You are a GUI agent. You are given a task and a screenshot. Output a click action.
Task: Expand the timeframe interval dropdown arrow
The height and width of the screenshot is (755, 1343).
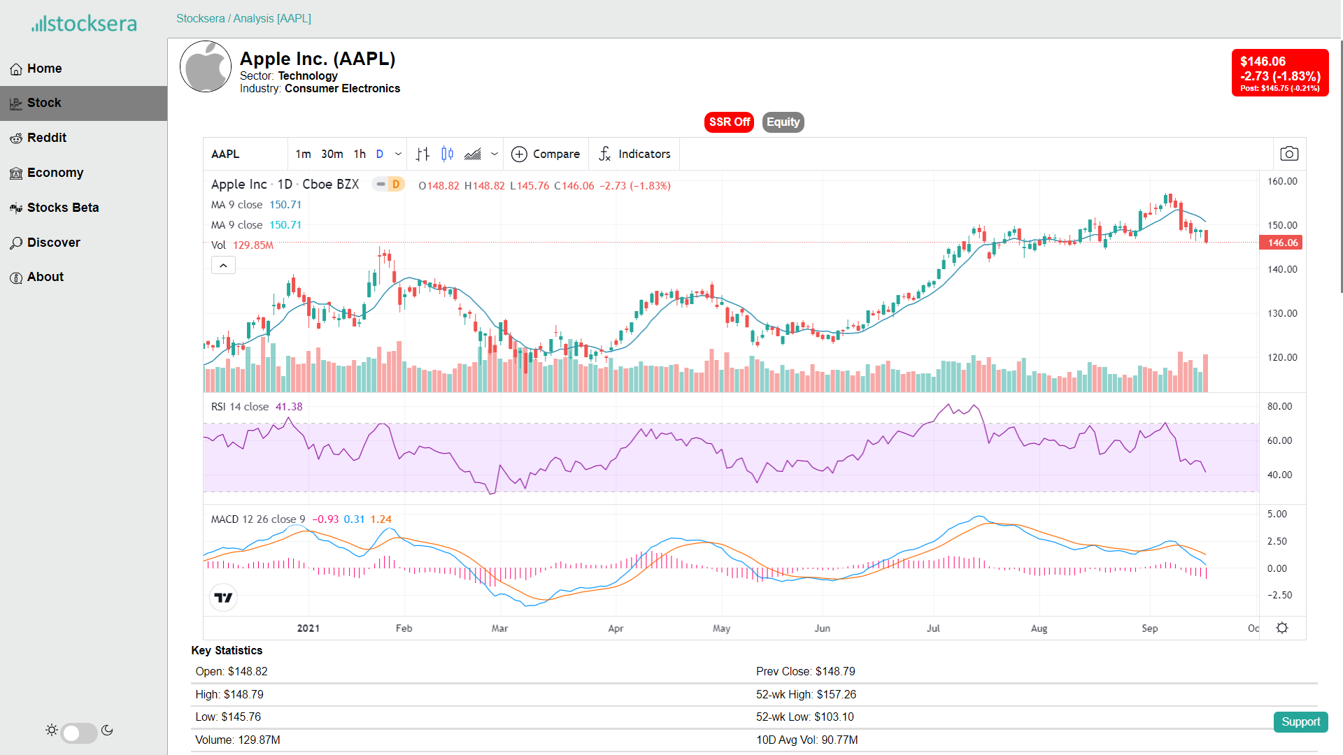coord(398,154)
